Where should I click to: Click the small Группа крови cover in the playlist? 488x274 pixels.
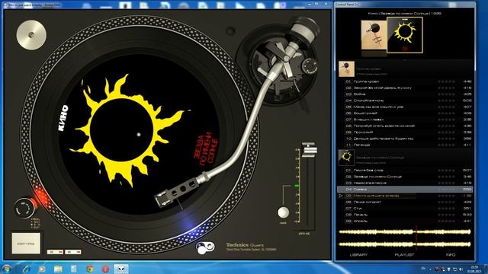coord(346,69)
